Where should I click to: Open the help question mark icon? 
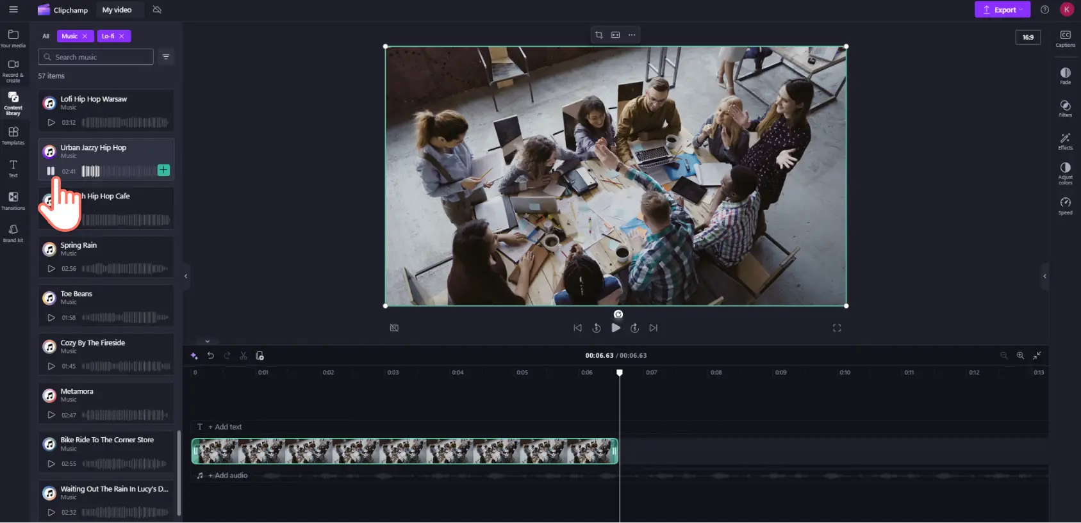[x=1045, y=10]
